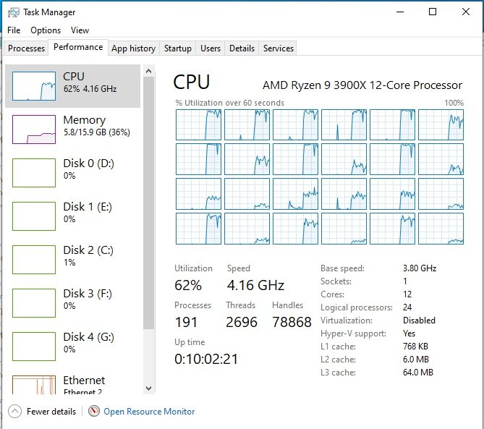Select the Memory mini graph thumbnail
Screen dimensions: 484x429
[x=34, y=129]
